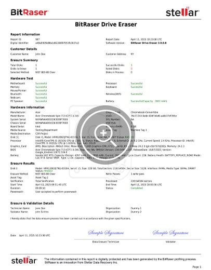Click the Organization value 'Dummy 2'
Screen dimensions: 211x270
tap(136, 212)
